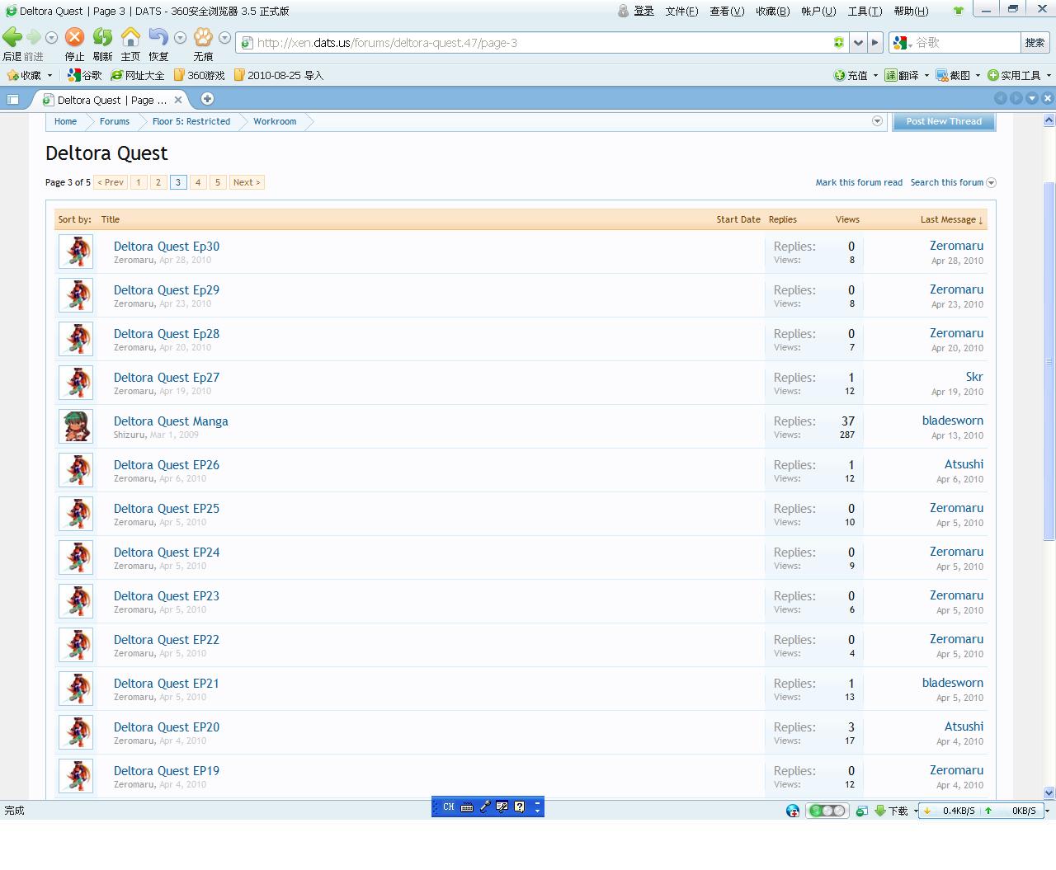This screenshot has width=1056, height=870.
Task: Open the 截图 screenshot tool
Action: (954, 75)
